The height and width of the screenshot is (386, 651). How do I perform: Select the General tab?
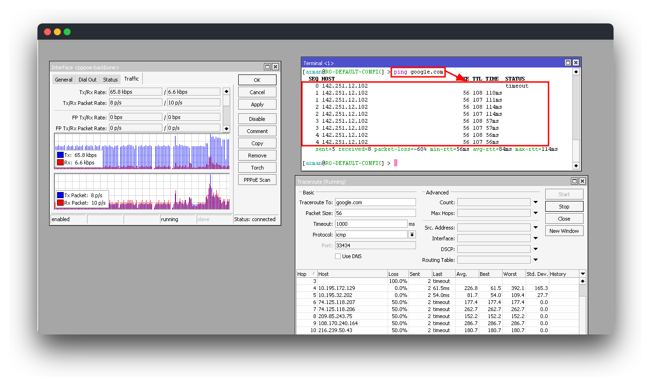(64, 79)
